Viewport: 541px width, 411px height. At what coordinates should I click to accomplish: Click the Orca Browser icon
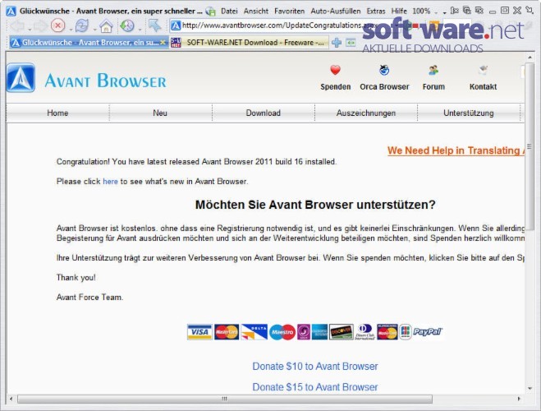pos(384,70)
